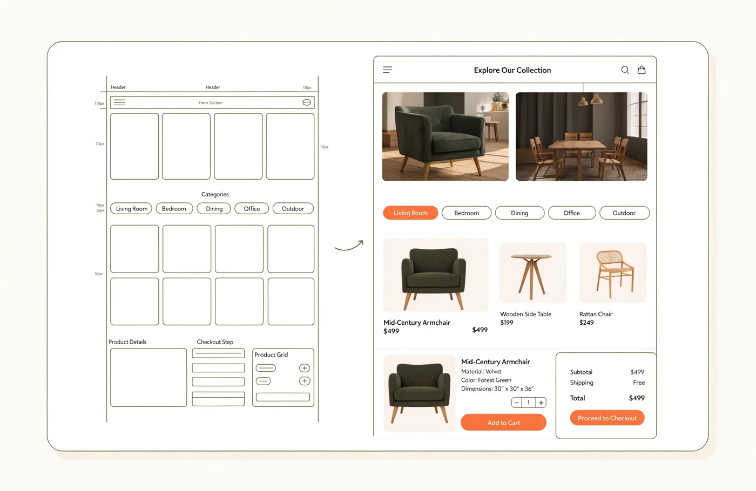Click the 'Rattan Chair' product name
Image resolution: width=756 pixels, height=491 pixels.
[x=596, y=314]
